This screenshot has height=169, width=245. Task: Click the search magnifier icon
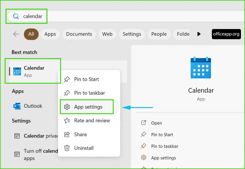[16, 16]
